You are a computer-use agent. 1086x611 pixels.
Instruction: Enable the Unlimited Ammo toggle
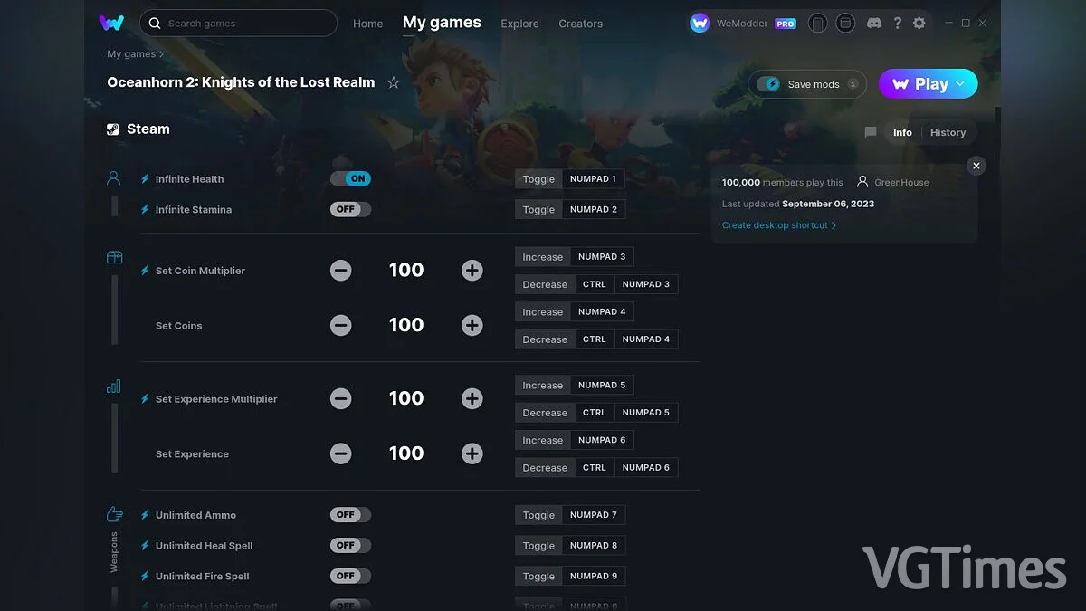coord(350,515)
